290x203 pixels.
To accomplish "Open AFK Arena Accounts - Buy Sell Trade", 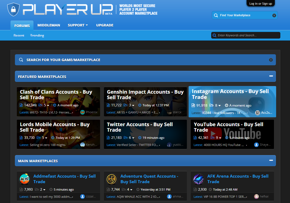I will [x=238, y=179].
